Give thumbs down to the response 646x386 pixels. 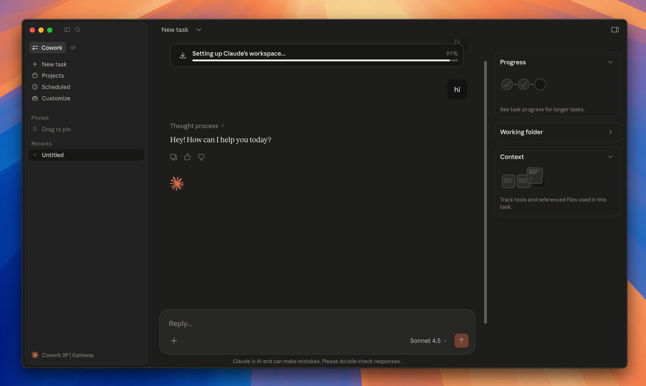201,157
